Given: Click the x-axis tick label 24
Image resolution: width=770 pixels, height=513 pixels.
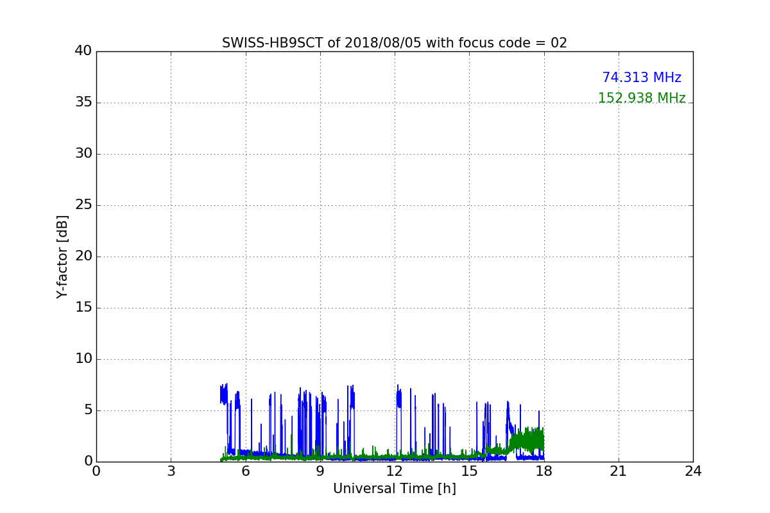Looking at the screenshot, I should coord(693,471).
